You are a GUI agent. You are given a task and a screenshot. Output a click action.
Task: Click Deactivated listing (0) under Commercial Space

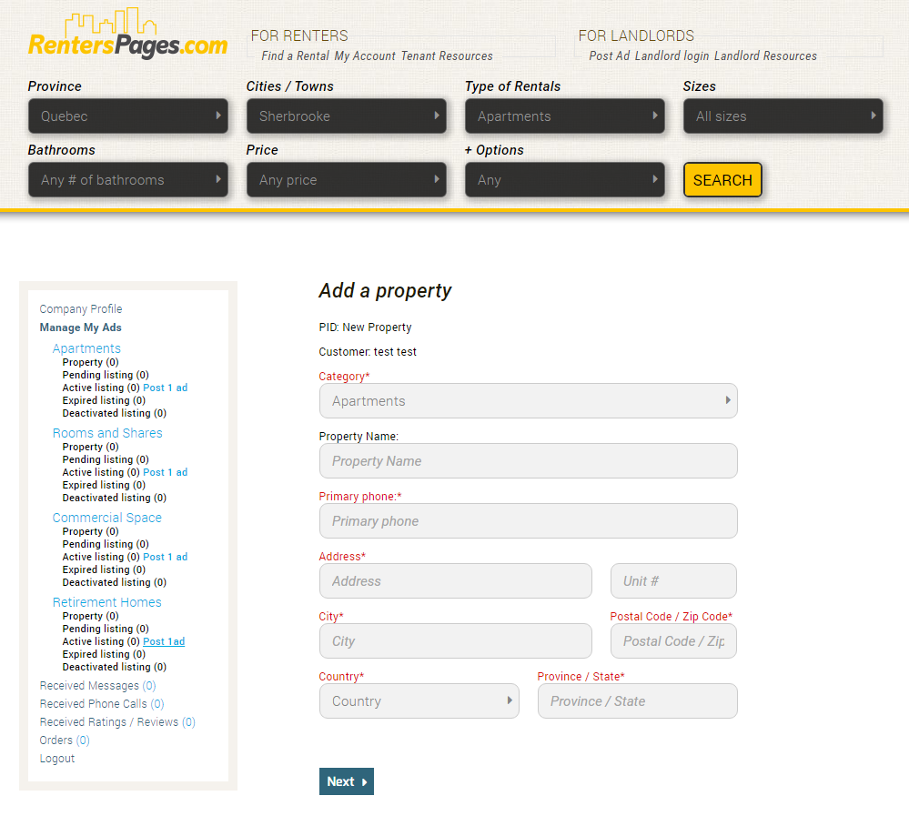pos(115,582)
